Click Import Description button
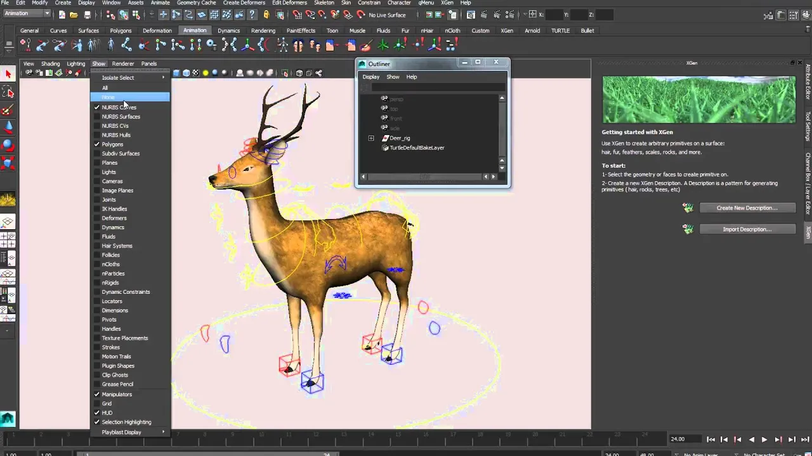This screenshot has width=812, height=456. click(747, 229)
